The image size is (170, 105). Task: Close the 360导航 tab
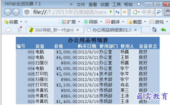tap(78, 30)
